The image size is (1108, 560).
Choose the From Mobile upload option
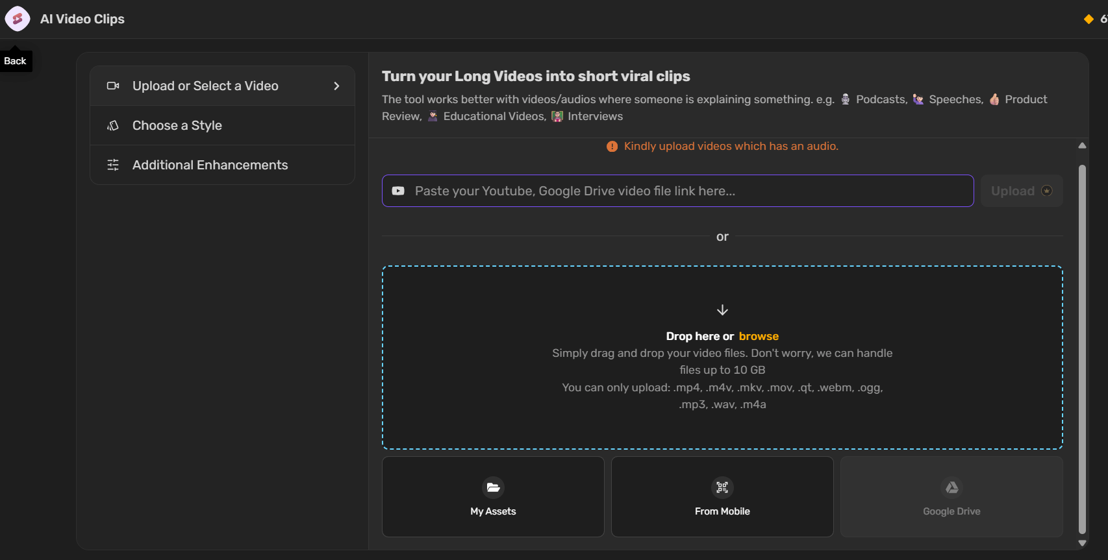722,497
